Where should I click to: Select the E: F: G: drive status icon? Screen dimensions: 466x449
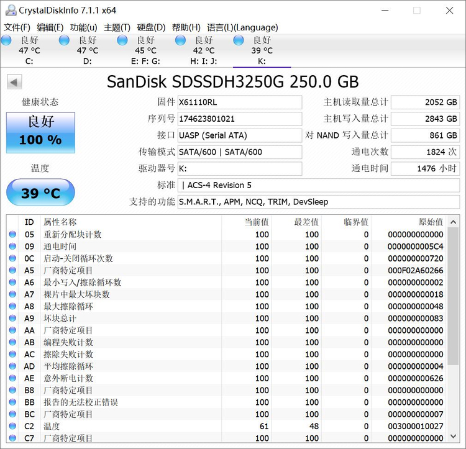123,40
